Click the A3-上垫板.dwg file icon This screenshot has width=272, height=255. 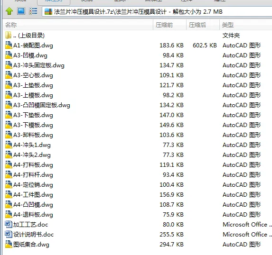9,85
